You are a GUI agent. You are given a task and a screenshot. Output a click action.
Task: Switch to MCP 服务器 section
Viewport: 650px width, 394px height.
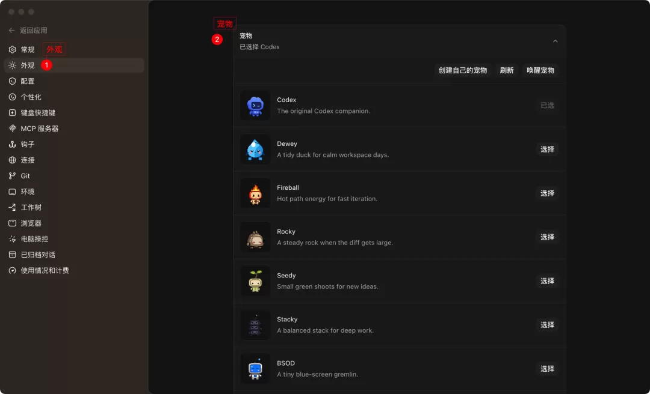click(40, 129)
